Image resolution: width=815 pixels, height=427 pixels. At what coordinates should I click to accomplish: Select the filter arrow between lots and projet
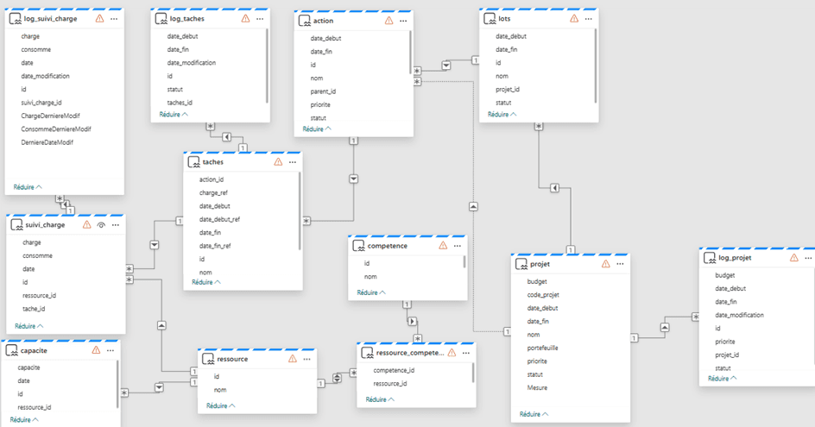555,187
